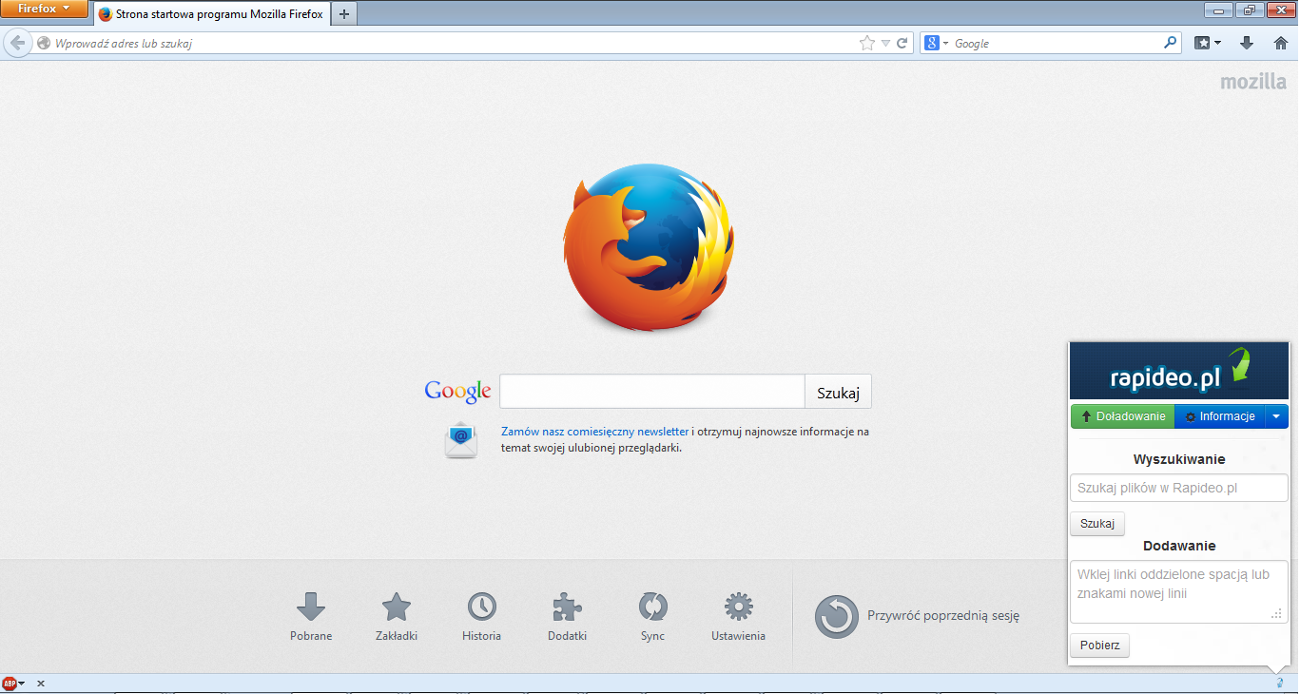Open Sync shortcut
Viewport: 1300px width, 694px height.
click(x=653, y=616)
